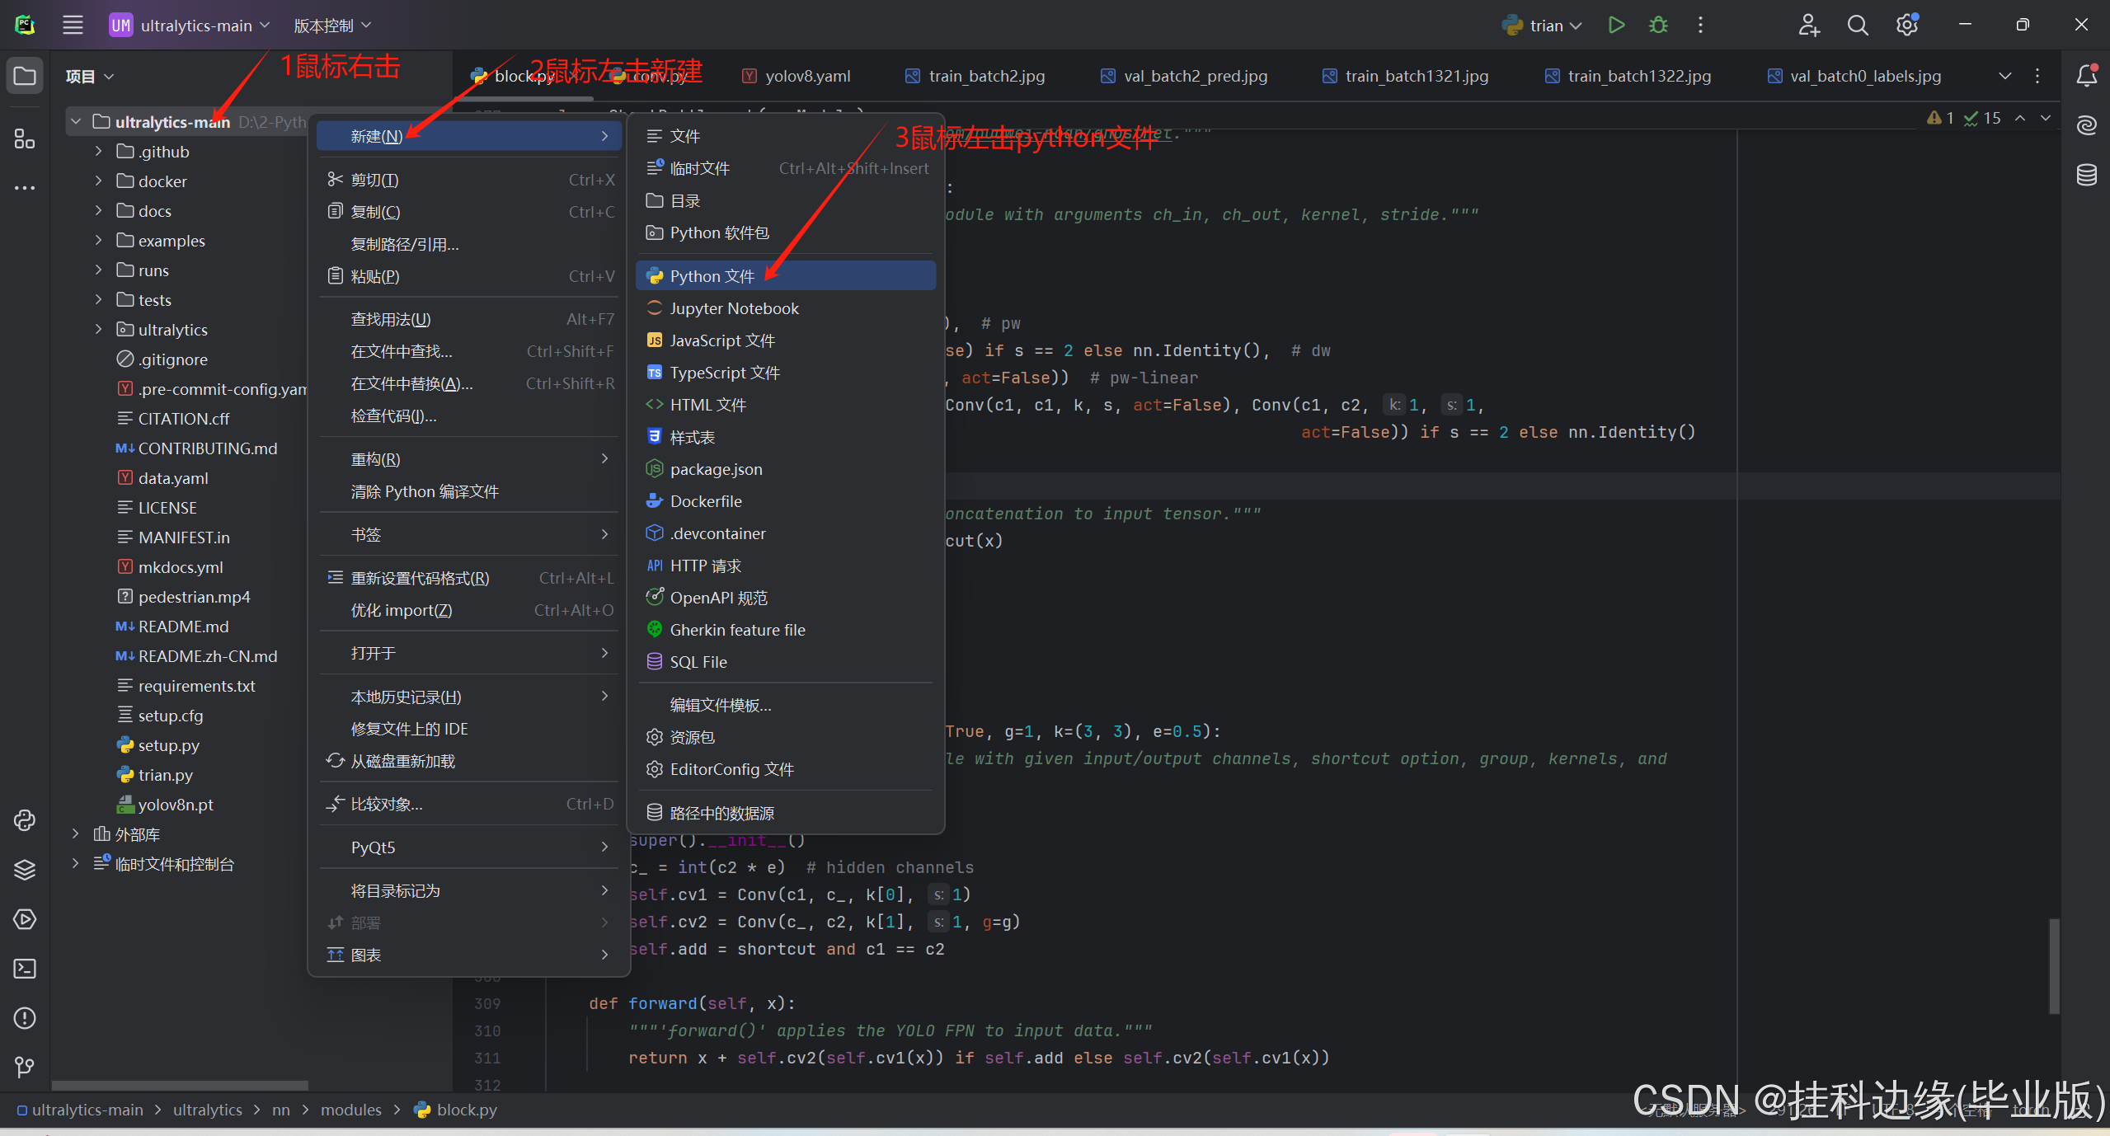Open the Python Packages tool window

click(25, 870)
